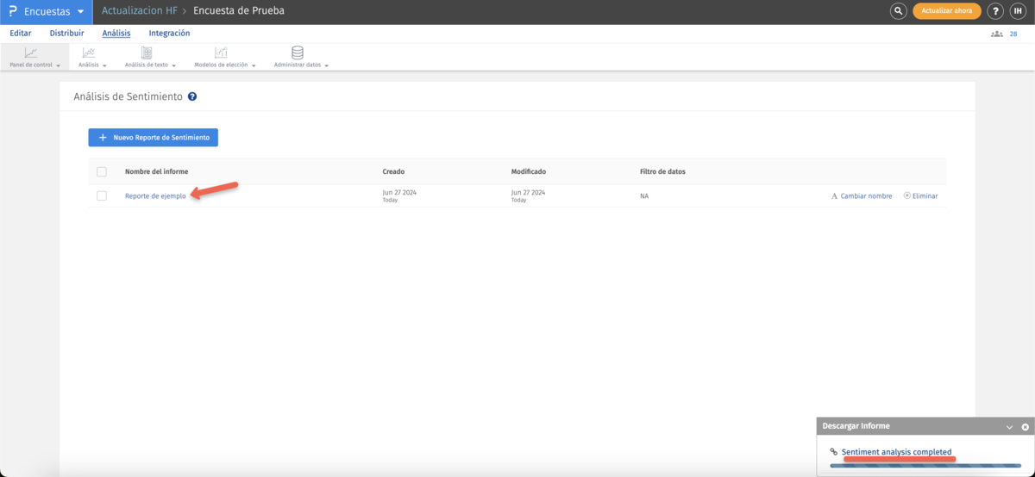The height and width of the screenshot is (477, 1035).
Task: Expand the Encuestas product dropdown
Action: (x=81, y=12)
